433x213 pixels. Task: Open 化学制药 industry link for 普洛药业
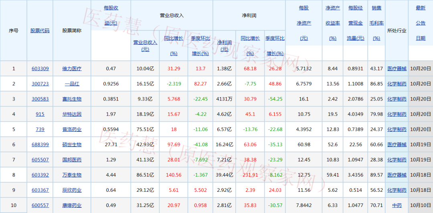point(397,129)
